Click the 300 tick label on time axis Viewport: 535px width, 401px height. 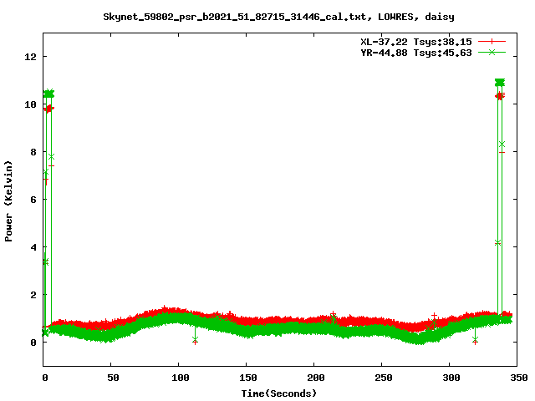coord(449,378)
